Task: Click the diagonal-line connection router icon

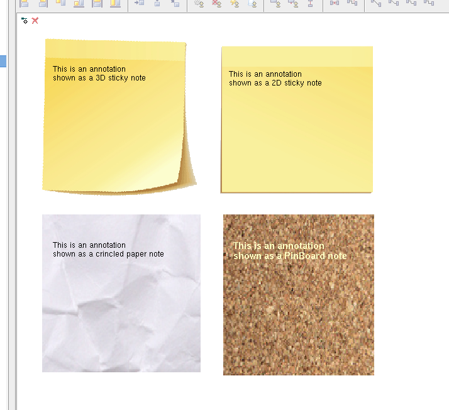Action: [x=375, y=3]
